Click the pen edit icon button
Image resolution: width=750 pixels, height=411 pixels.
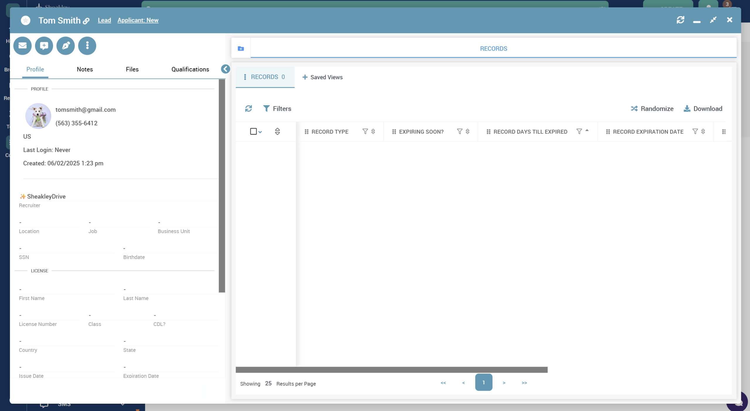coord(66,46)
